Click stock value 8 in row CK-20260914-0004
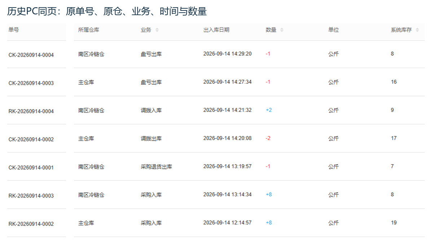433x249 pixels. coord(392,54)
